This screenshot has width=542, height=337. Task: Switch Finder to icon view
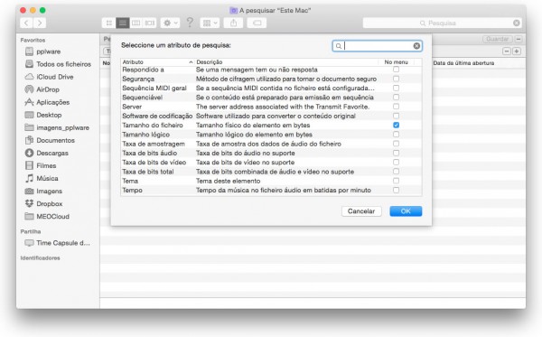click(109, 23)
